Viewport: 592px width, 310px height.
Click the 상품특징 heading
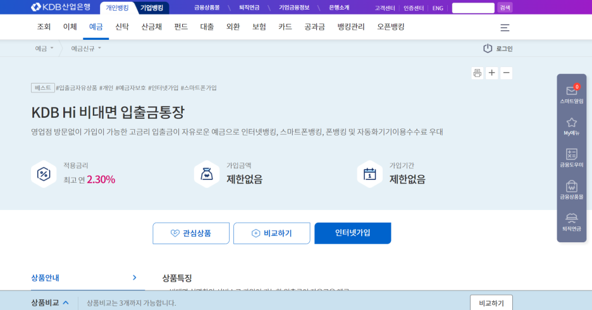[176, 278]
